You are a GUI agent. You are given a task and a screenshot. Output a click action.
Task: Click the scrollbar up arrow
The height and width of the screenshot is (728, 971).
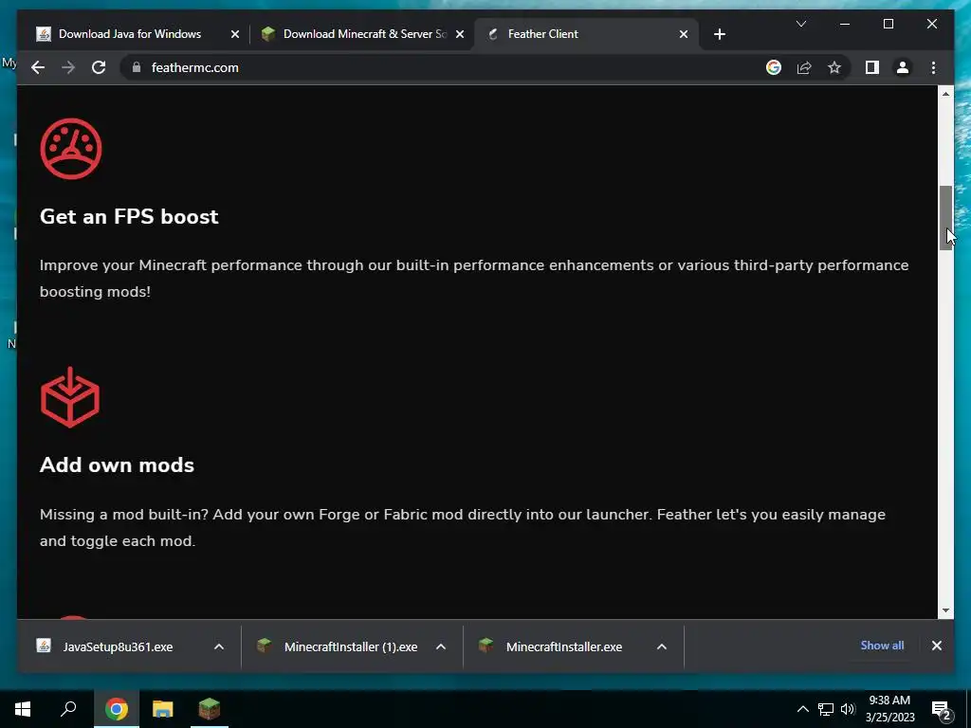(x=945, y=94)
